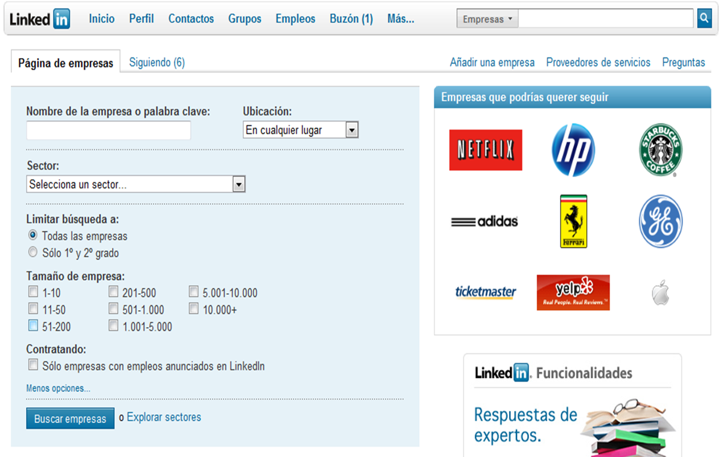
Task: Open the Apple company logo
Action: [x=660, y=293]
